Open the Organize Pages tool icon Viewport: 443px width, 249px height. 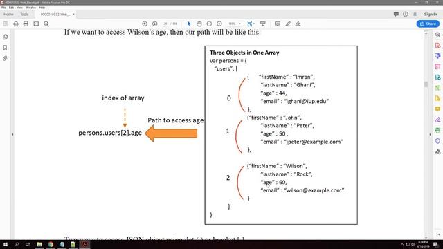click(437, 66)
